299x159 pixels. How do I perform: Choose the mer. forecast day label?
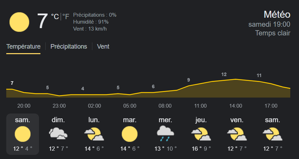point(165,120)
